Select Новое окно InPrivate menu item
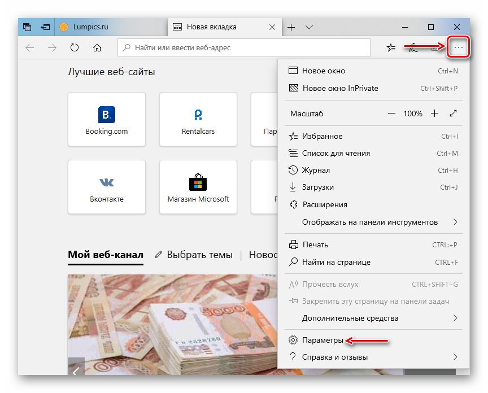 point(340,88)
